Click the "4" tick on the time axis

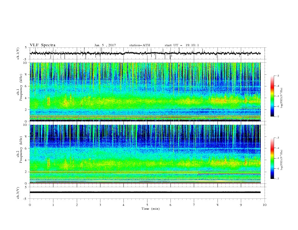[123, 205]
